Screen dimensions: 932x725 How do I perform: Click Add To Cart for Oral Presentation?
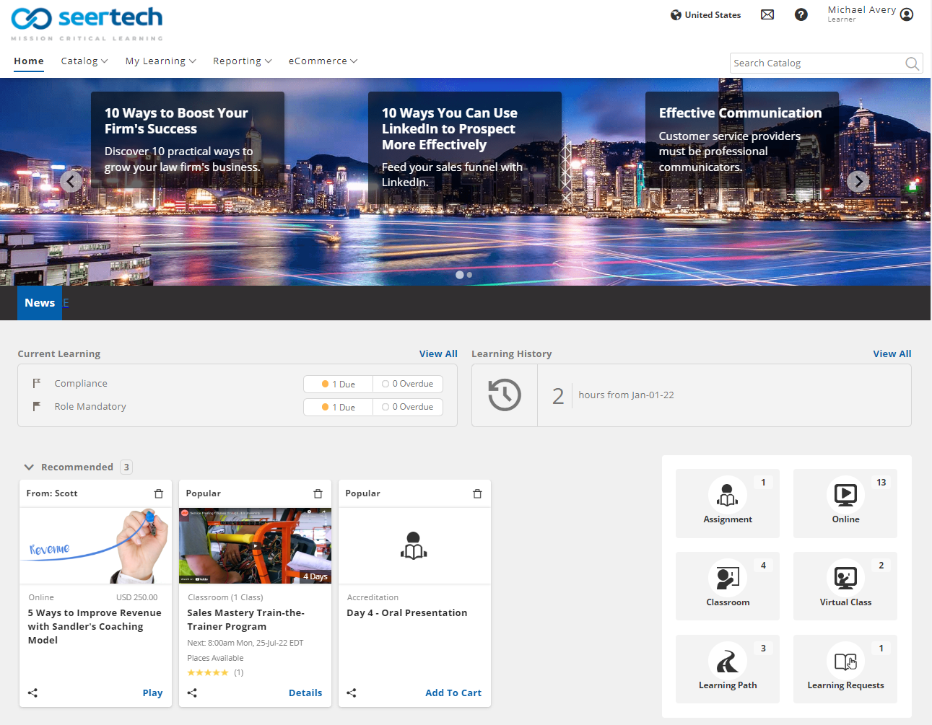(x=453, y=693)
